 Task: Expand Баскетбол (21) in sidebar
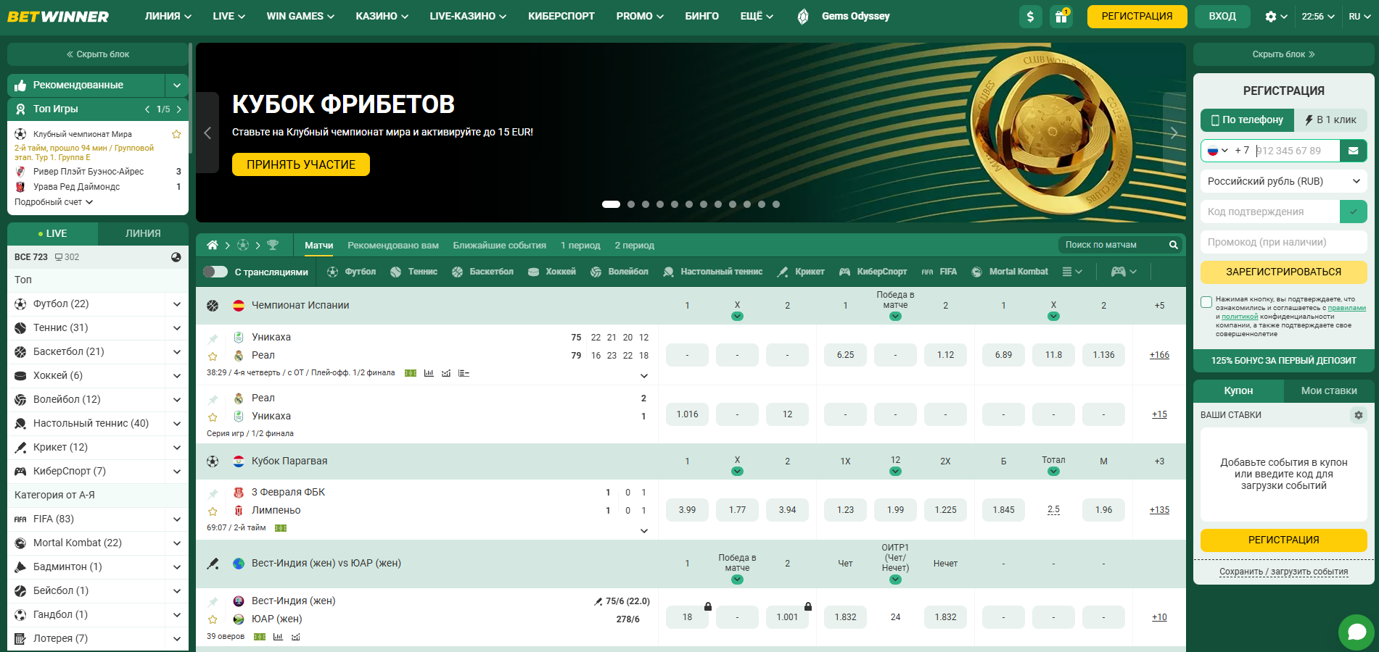(177, 352)
